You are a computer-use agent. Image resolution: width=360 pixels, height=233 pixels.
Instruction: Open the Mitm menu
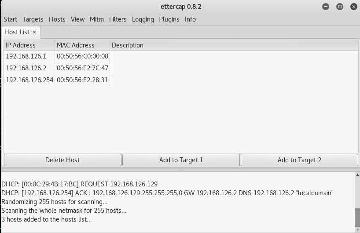coord(97,19)
